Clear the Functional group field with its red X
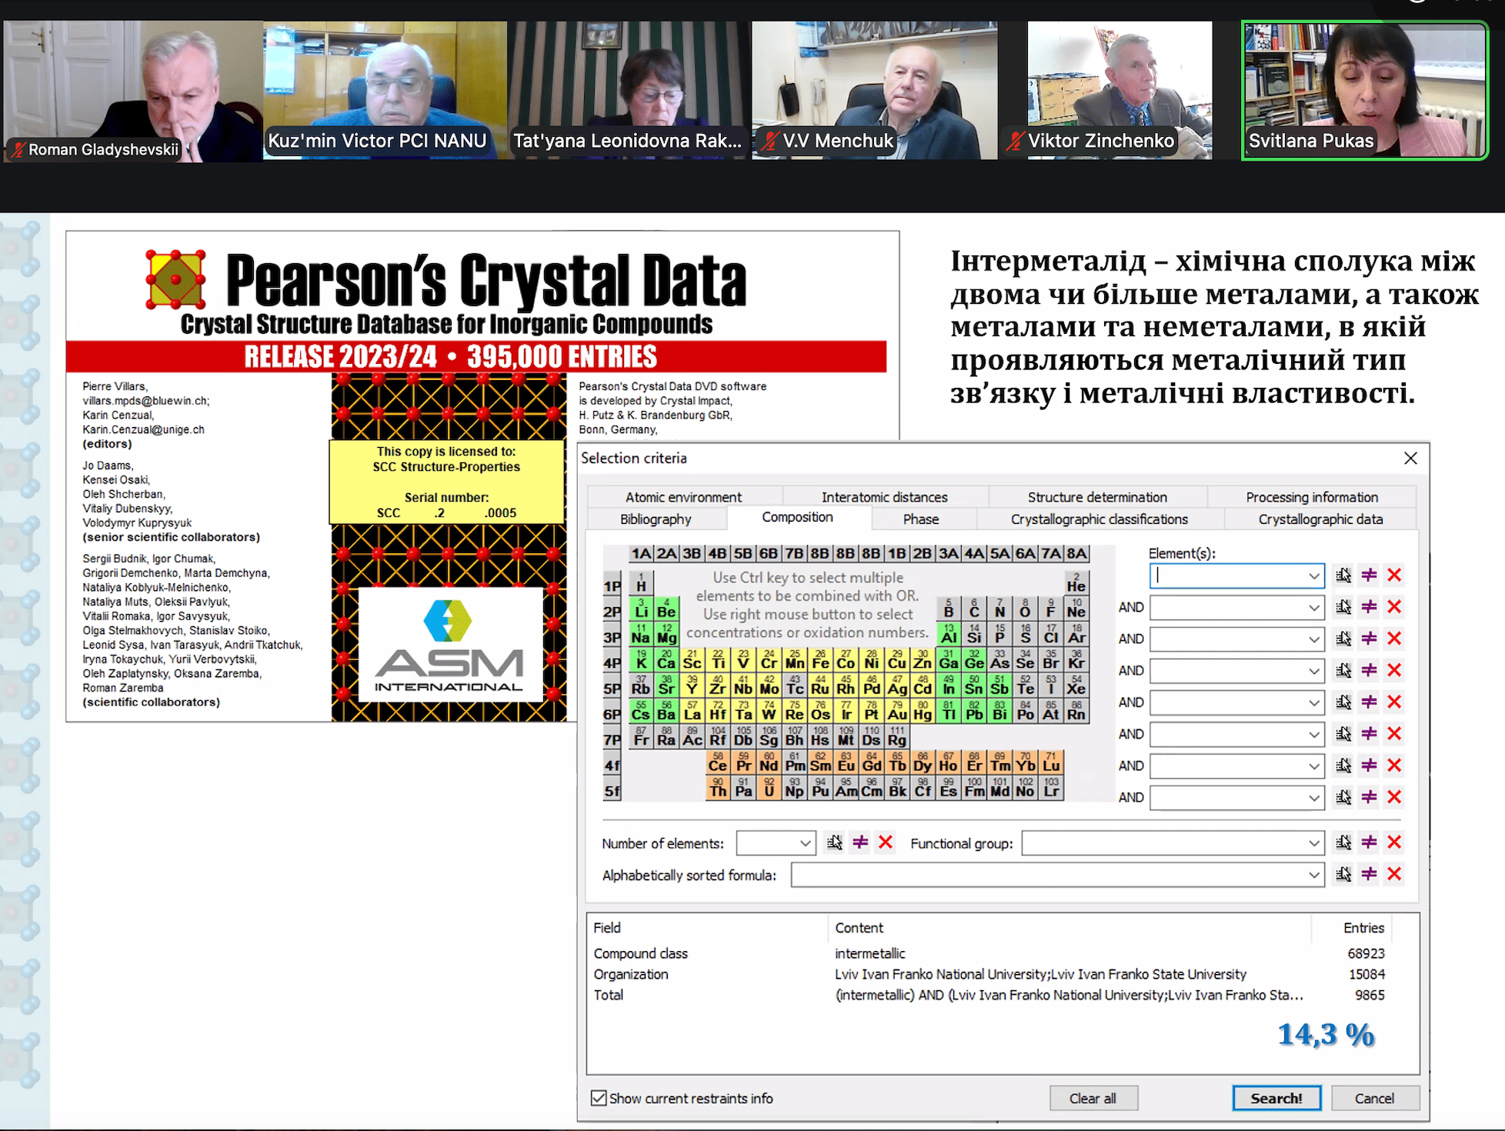 1394,842
